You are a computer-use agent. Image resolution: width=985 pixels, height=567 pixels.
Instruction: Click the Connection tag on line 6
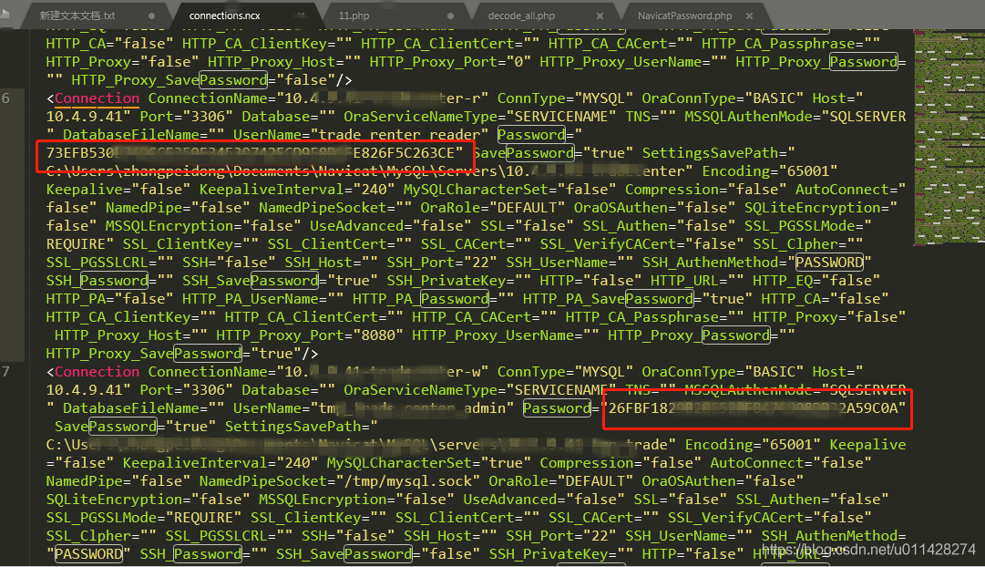(97, 98)
